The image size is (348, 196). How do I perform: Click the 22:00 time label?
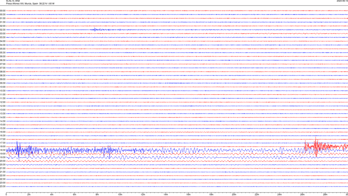3,176
